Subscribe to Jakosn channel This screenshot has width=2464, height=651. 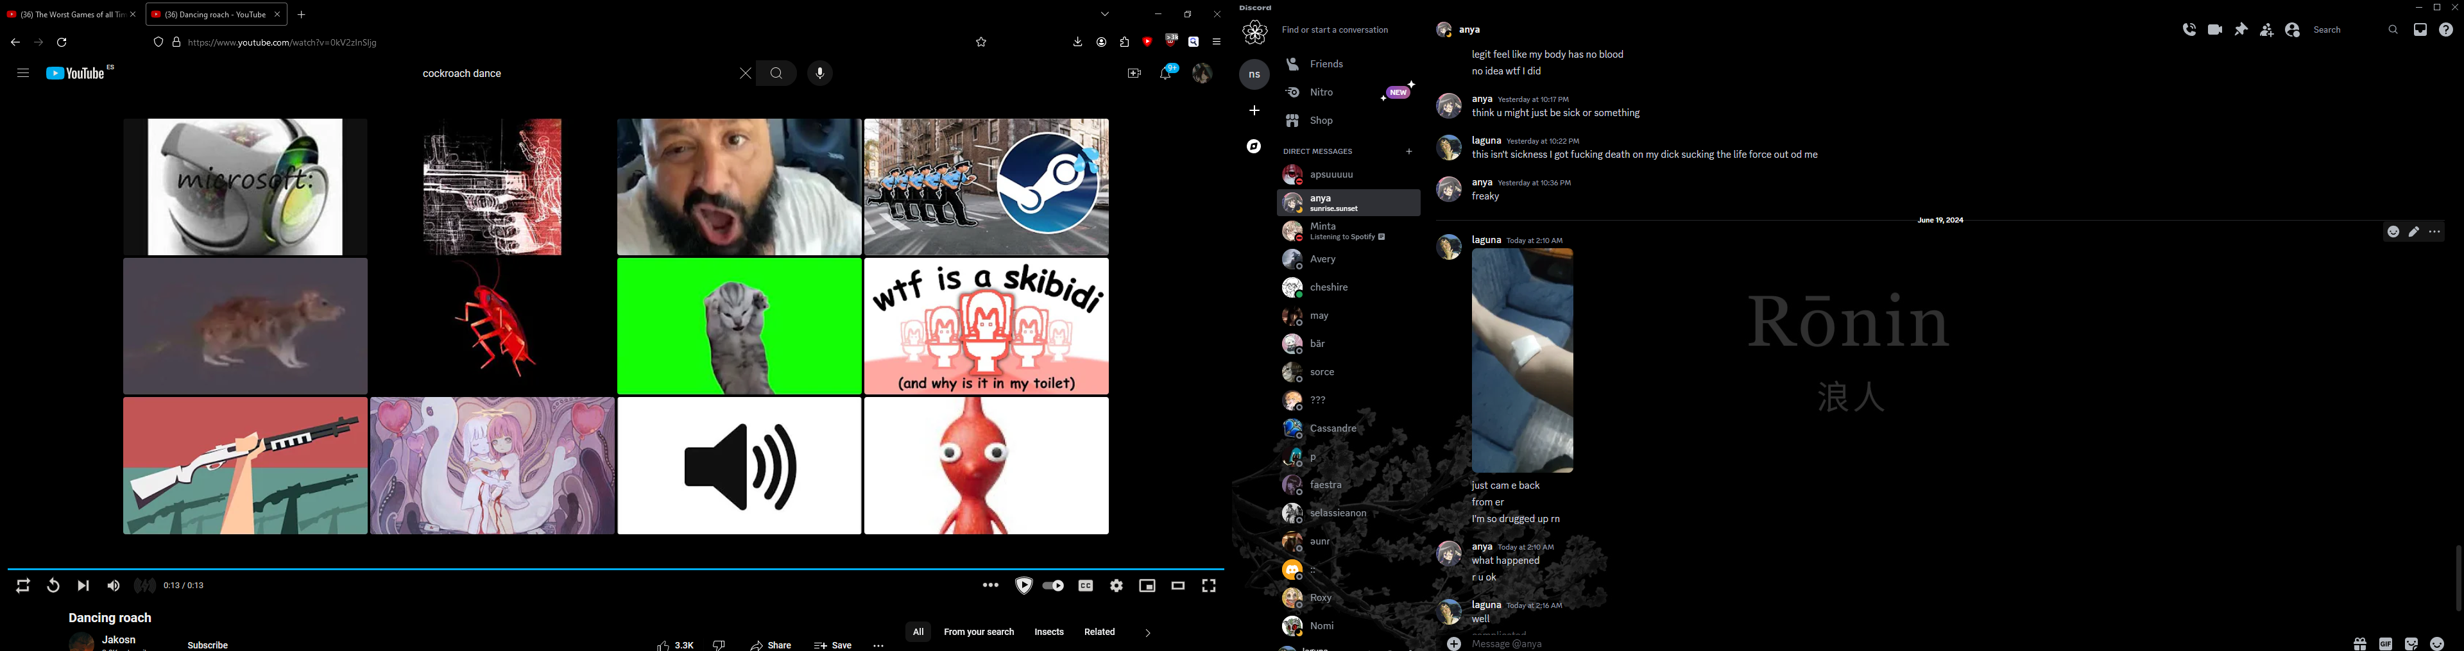[x=207, y=645]
